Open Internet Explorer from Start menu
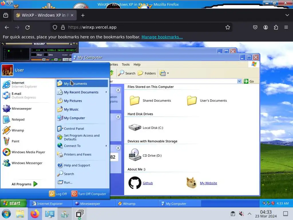This screenshot has height=220, width=293. (27, 85)
